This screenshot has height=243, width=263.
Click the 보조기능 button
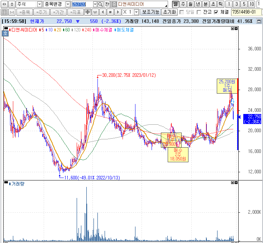pos(150,12)
